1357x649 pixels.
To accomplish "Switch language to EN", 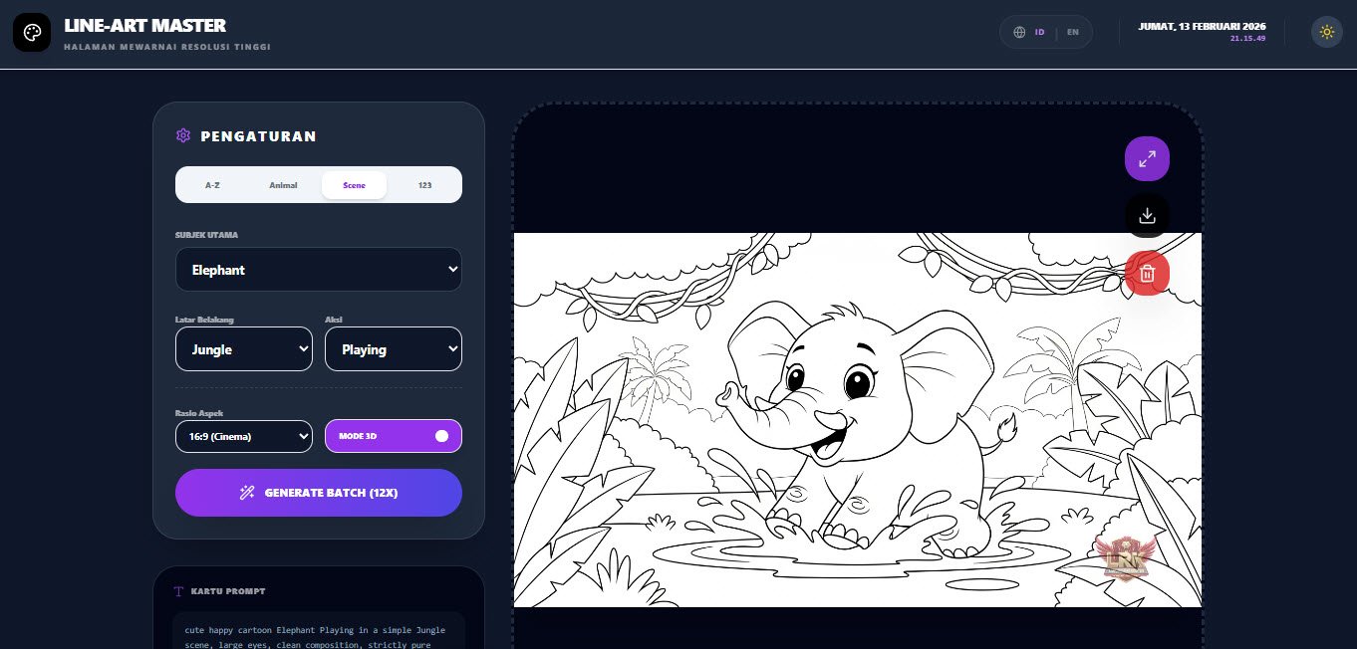I will (1073, 32).
